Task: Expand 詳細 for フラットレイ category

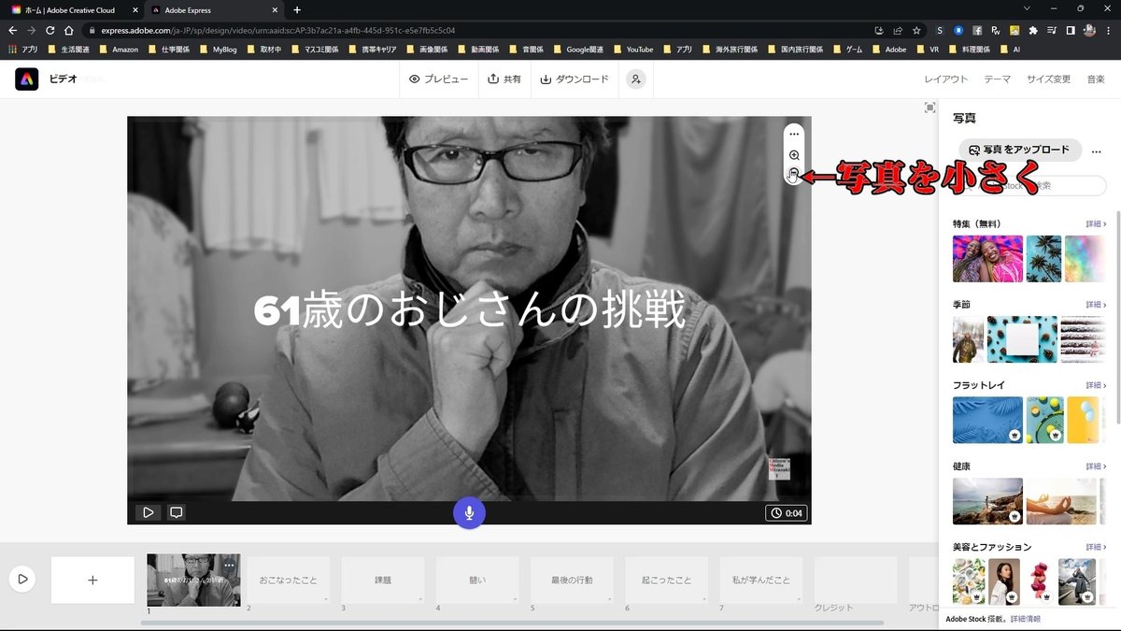Action: click(x=1096, y=385)
